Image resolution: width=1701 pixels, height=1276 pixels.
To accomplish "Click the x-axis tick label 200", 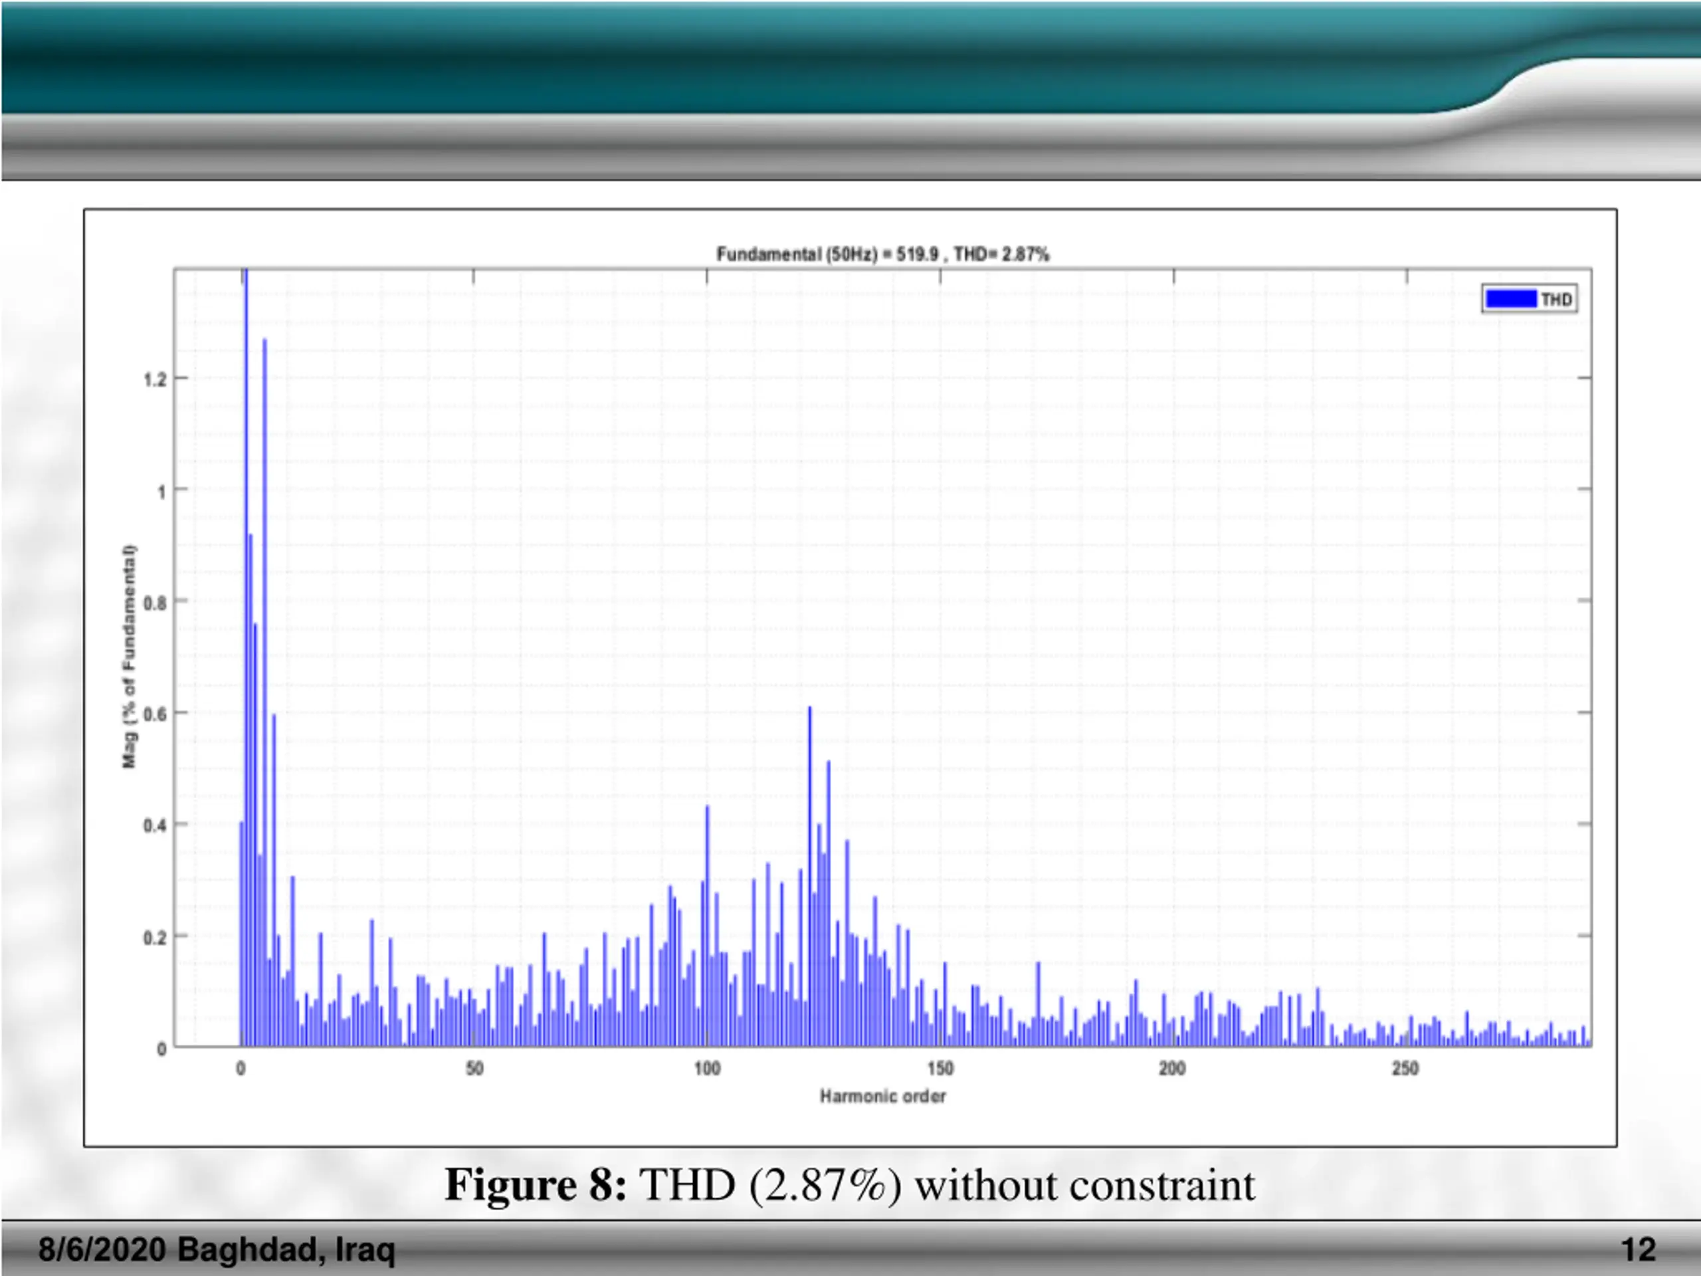I will pos(1173,1069).
